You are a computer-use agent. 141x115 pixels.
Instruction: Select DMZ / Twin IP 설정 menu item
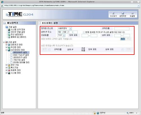tap(21, 55)
